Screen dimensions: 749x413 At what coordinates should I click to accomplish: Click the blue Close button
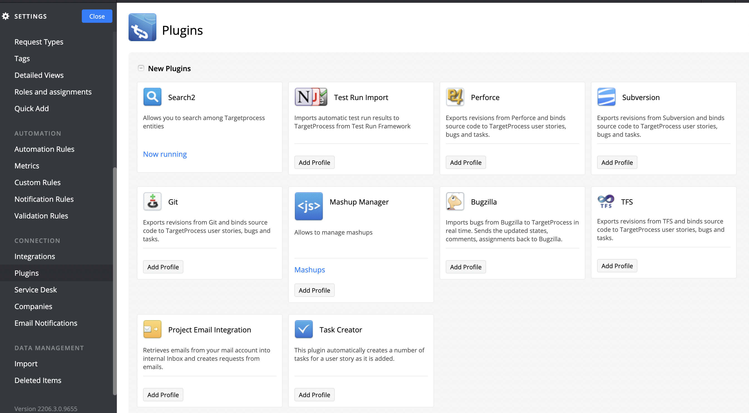97,16
